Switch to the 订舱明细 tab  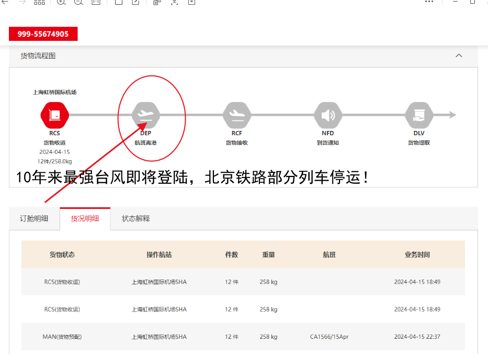[34, 218]
